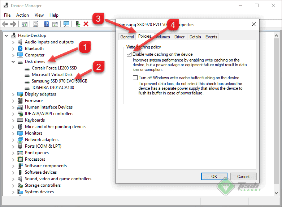Viewport: 282px width, 207px height.
Task: Click the Keyboards category icon
Action: tap(20, 120)
